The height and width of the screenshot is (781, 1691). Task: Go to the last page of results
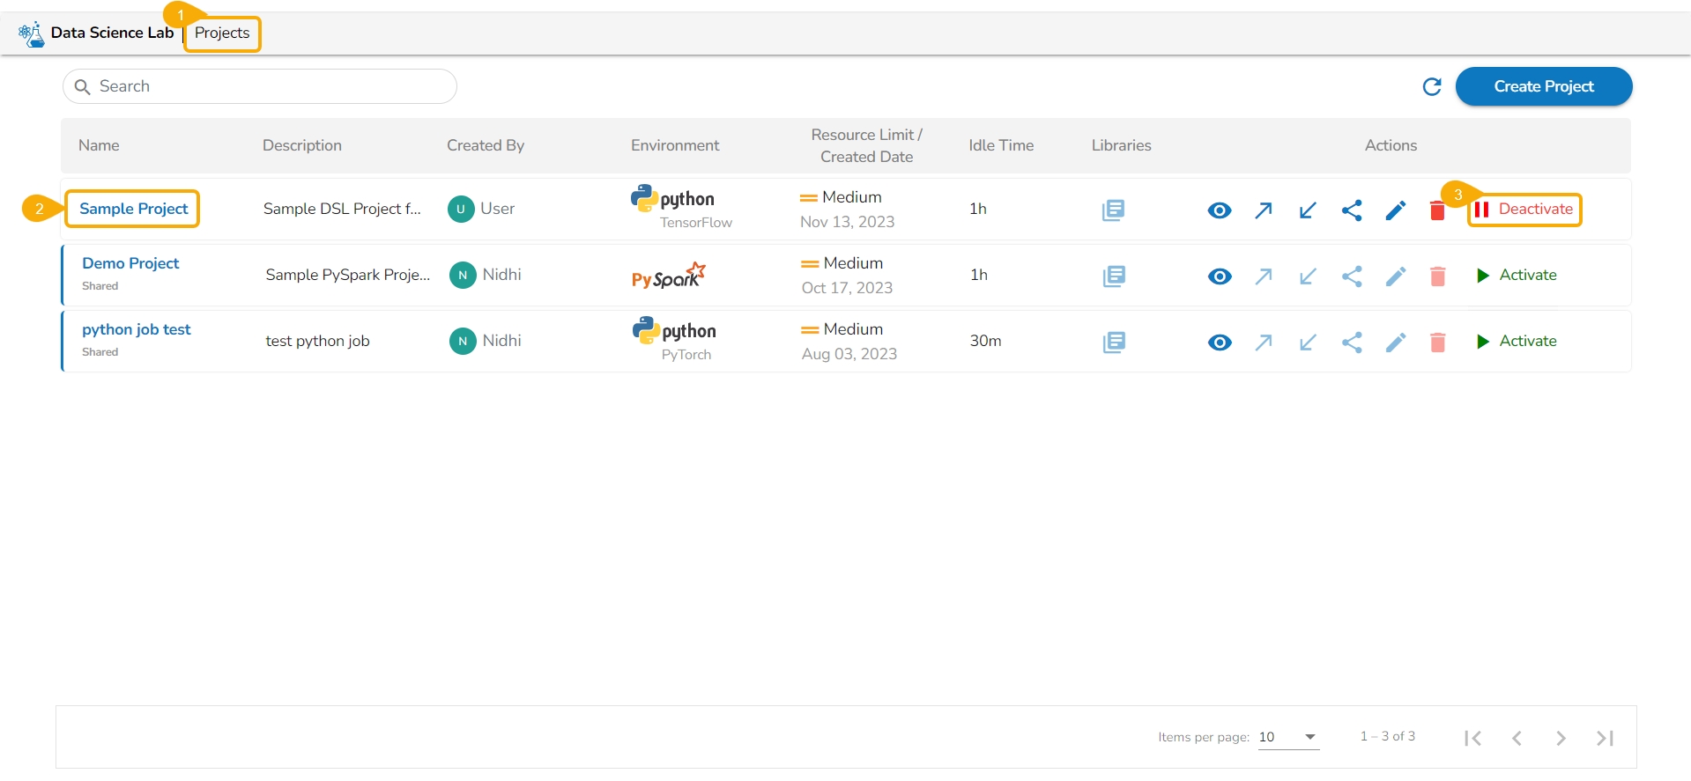[1605, 738]
